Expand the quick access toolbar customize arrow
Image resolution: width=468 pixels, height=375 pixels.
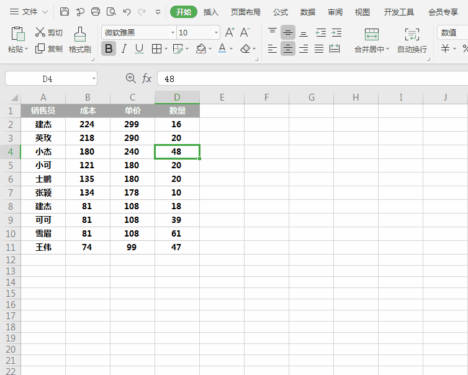(x=158, y=12)
